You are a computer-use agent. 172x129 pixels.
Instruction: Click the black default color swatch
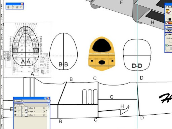[x=170, y=19]
